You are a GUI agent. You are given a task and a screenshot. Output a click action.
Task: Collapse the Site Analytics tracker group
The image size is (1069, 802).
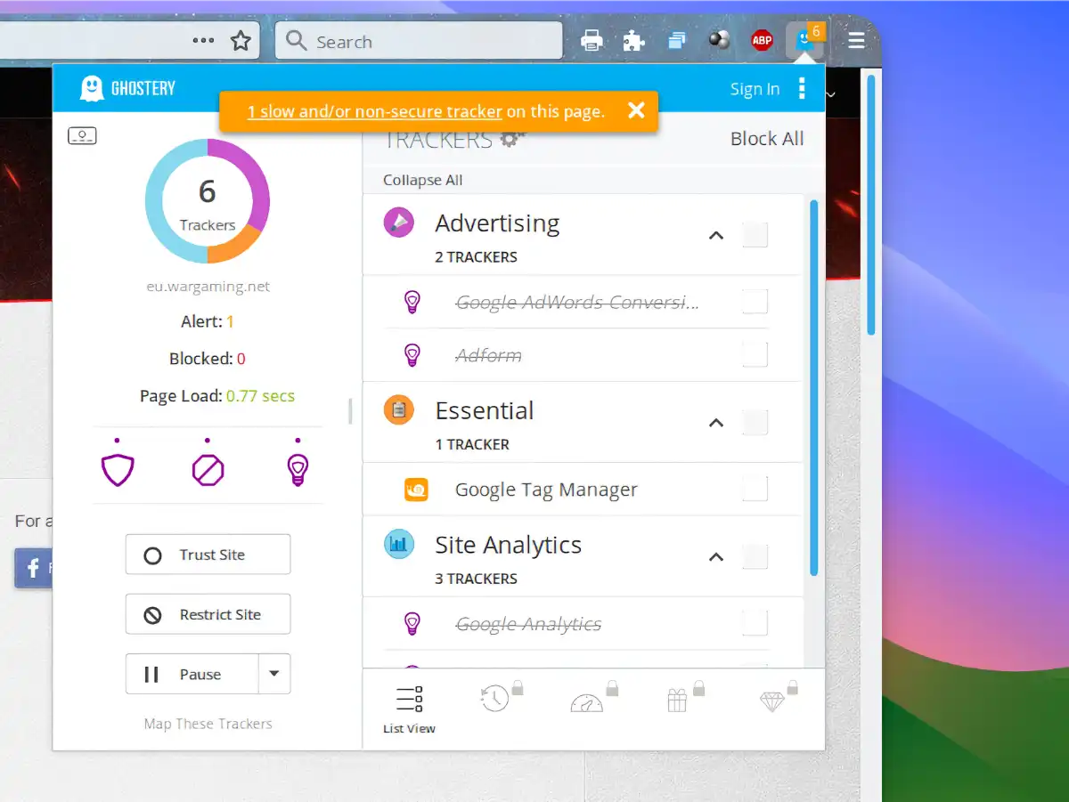716,556
